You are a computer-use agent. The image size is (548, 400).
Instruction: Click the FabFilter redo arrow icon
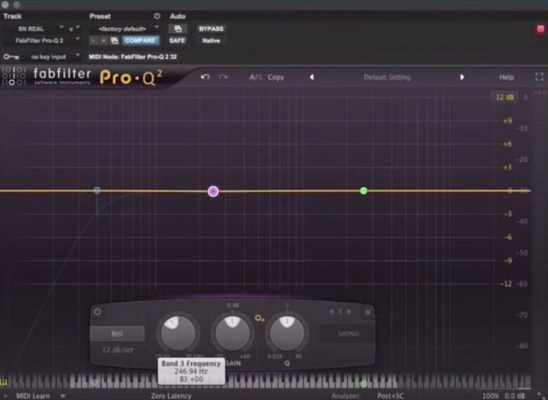click(x=223, y=77)
